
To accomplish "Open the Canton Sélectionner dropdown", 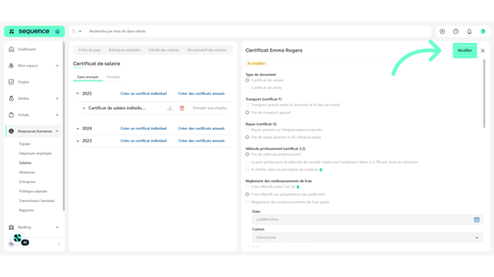I will [x=368, y=238].
